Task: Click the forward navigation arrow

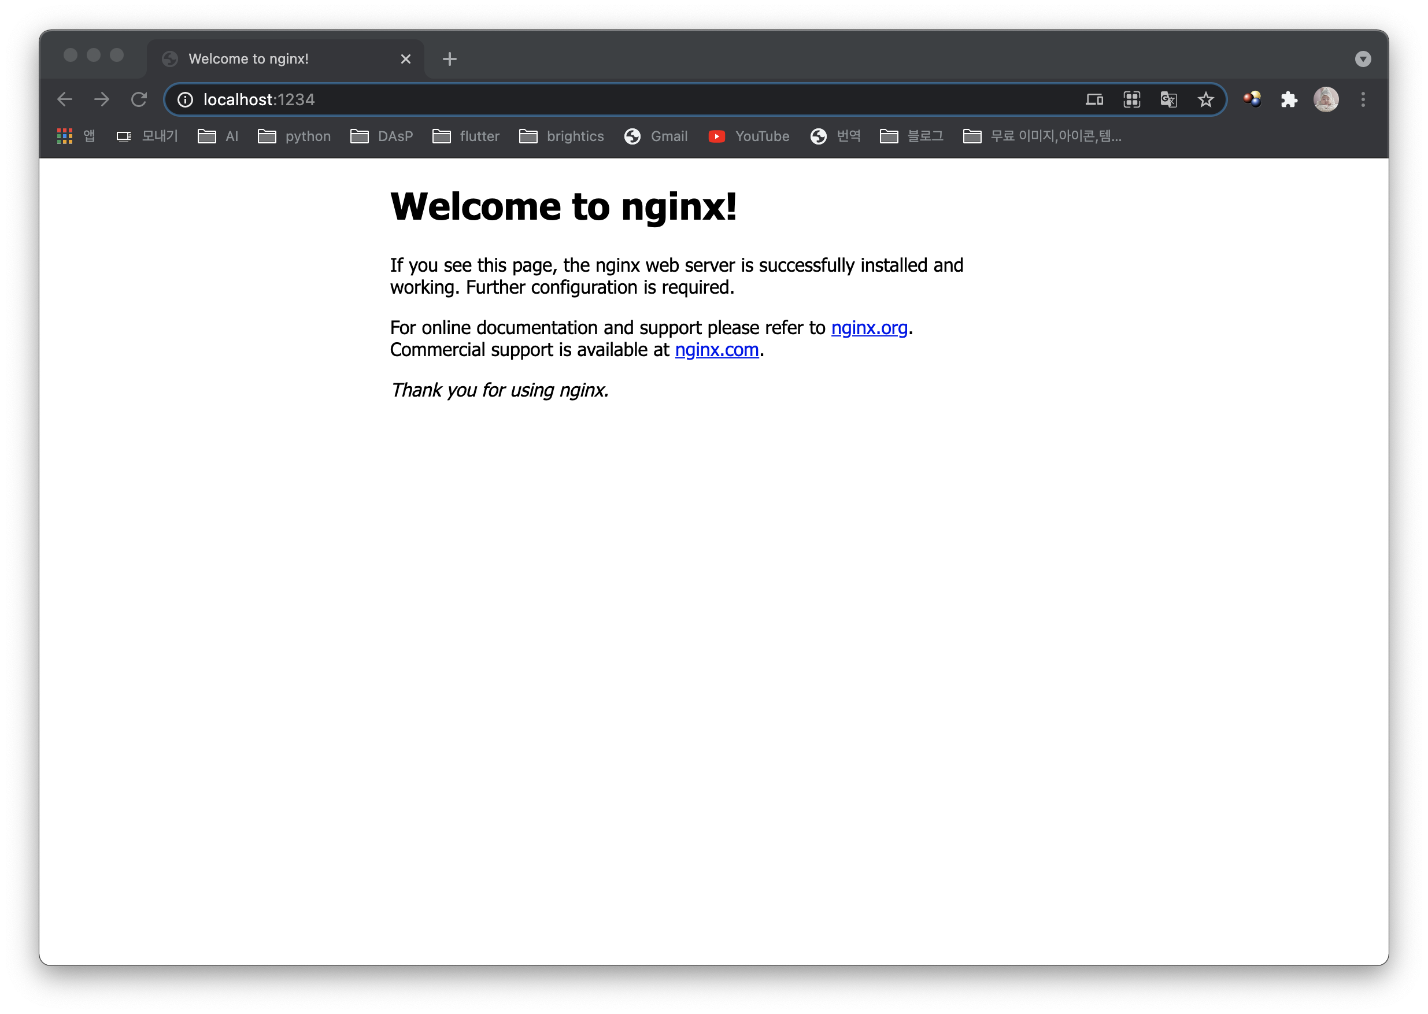Action: (x=102, y=99)
